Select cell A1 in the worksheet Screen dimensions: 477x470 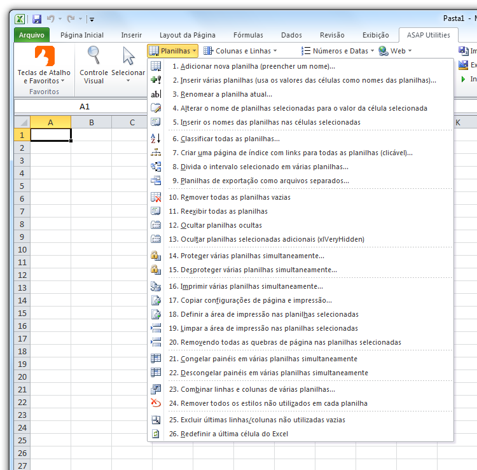[50, 135]
